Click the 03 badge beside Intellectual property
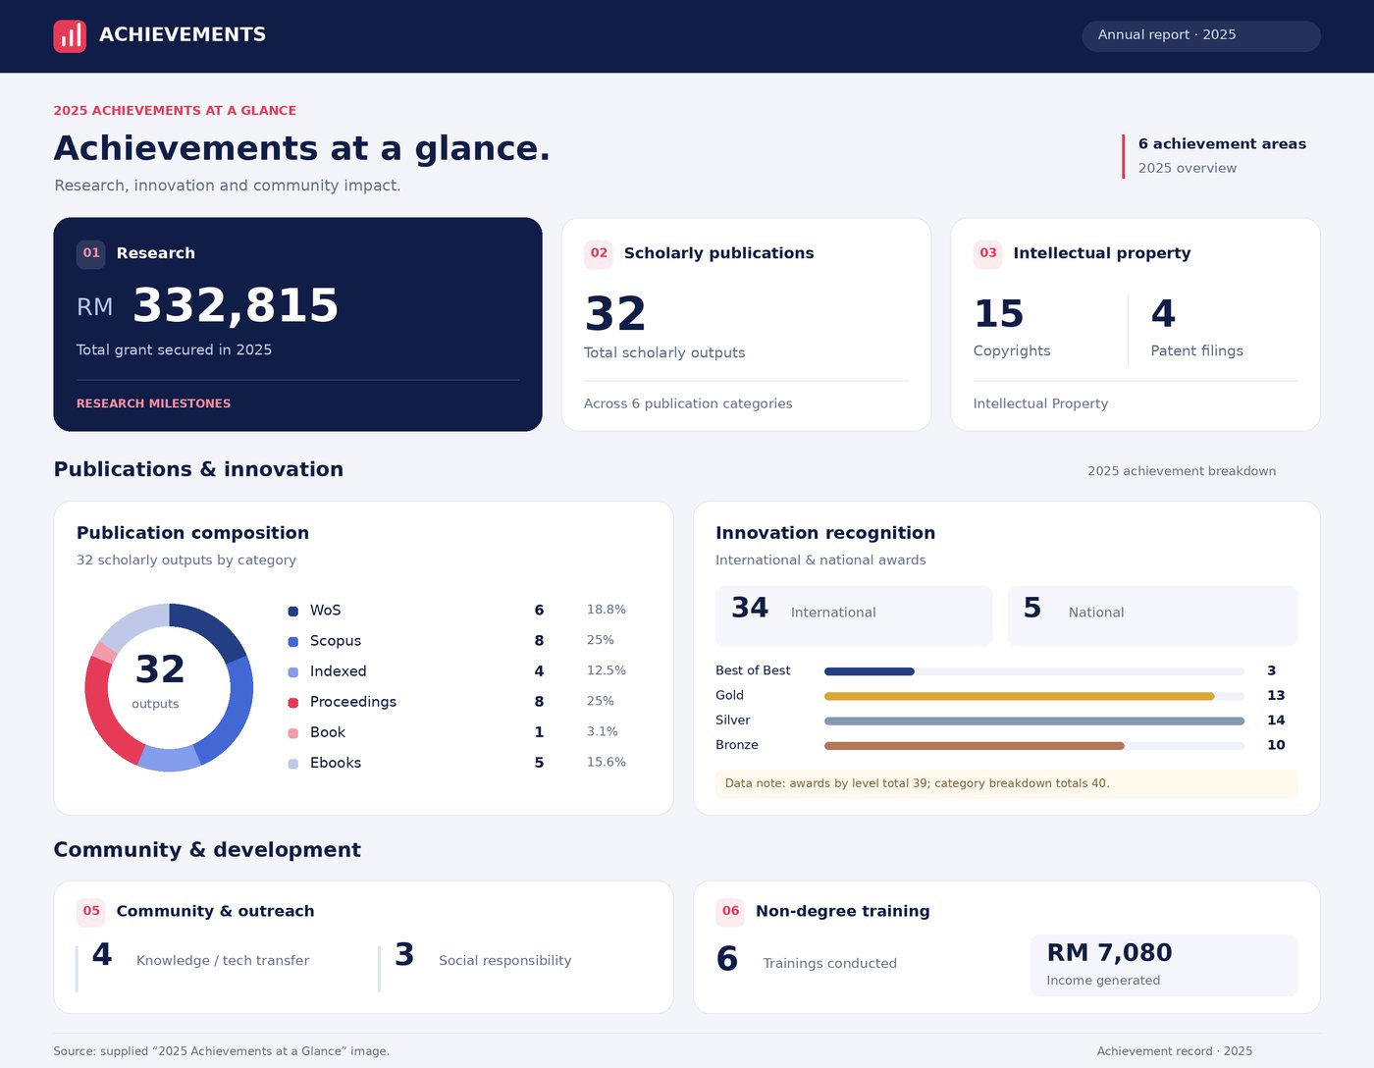This screenshot has width=1374, height=1068. (988, 253)
